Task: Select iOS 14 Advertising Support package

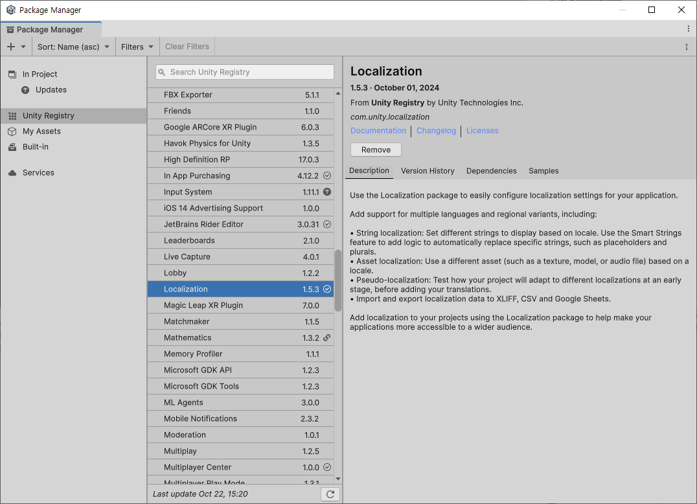Action: (240, 208)
